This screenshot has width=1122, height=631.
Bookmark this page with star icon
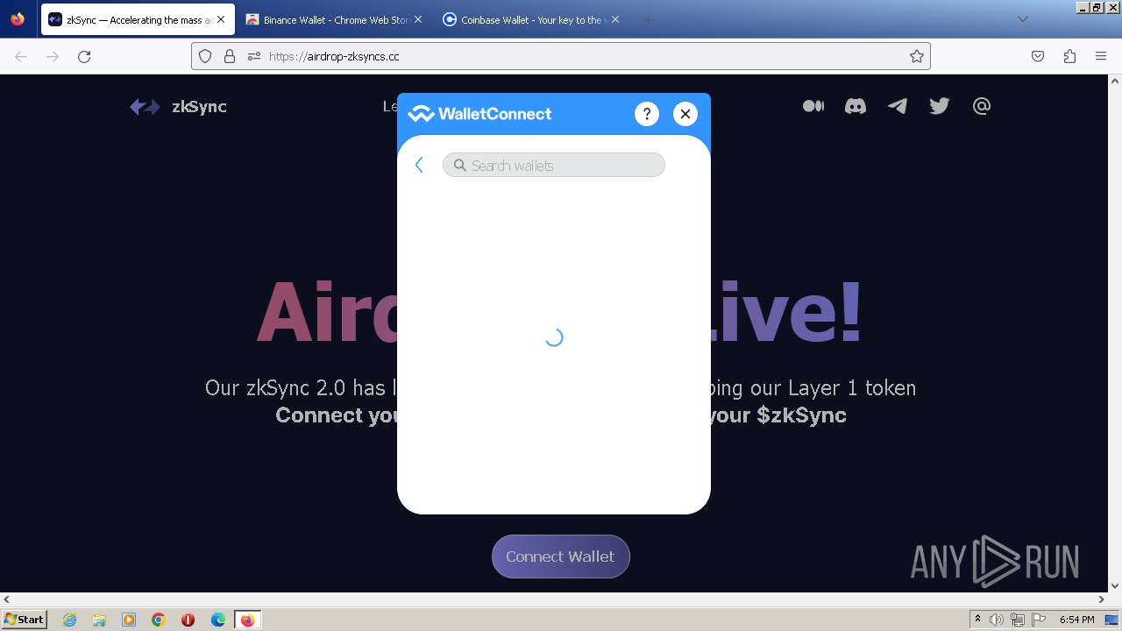click(917, 56)
